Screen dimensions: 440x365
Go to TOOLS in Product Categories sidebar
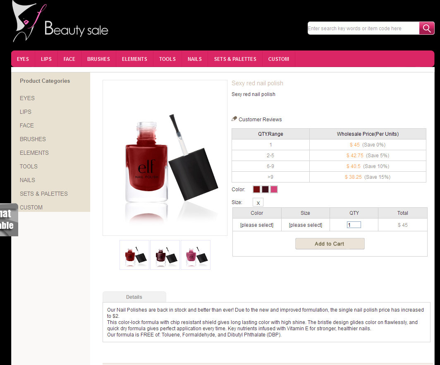[29, 166]
